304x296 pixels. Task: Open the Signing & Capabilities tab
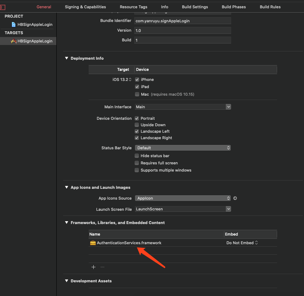click(x=85, y=7)
